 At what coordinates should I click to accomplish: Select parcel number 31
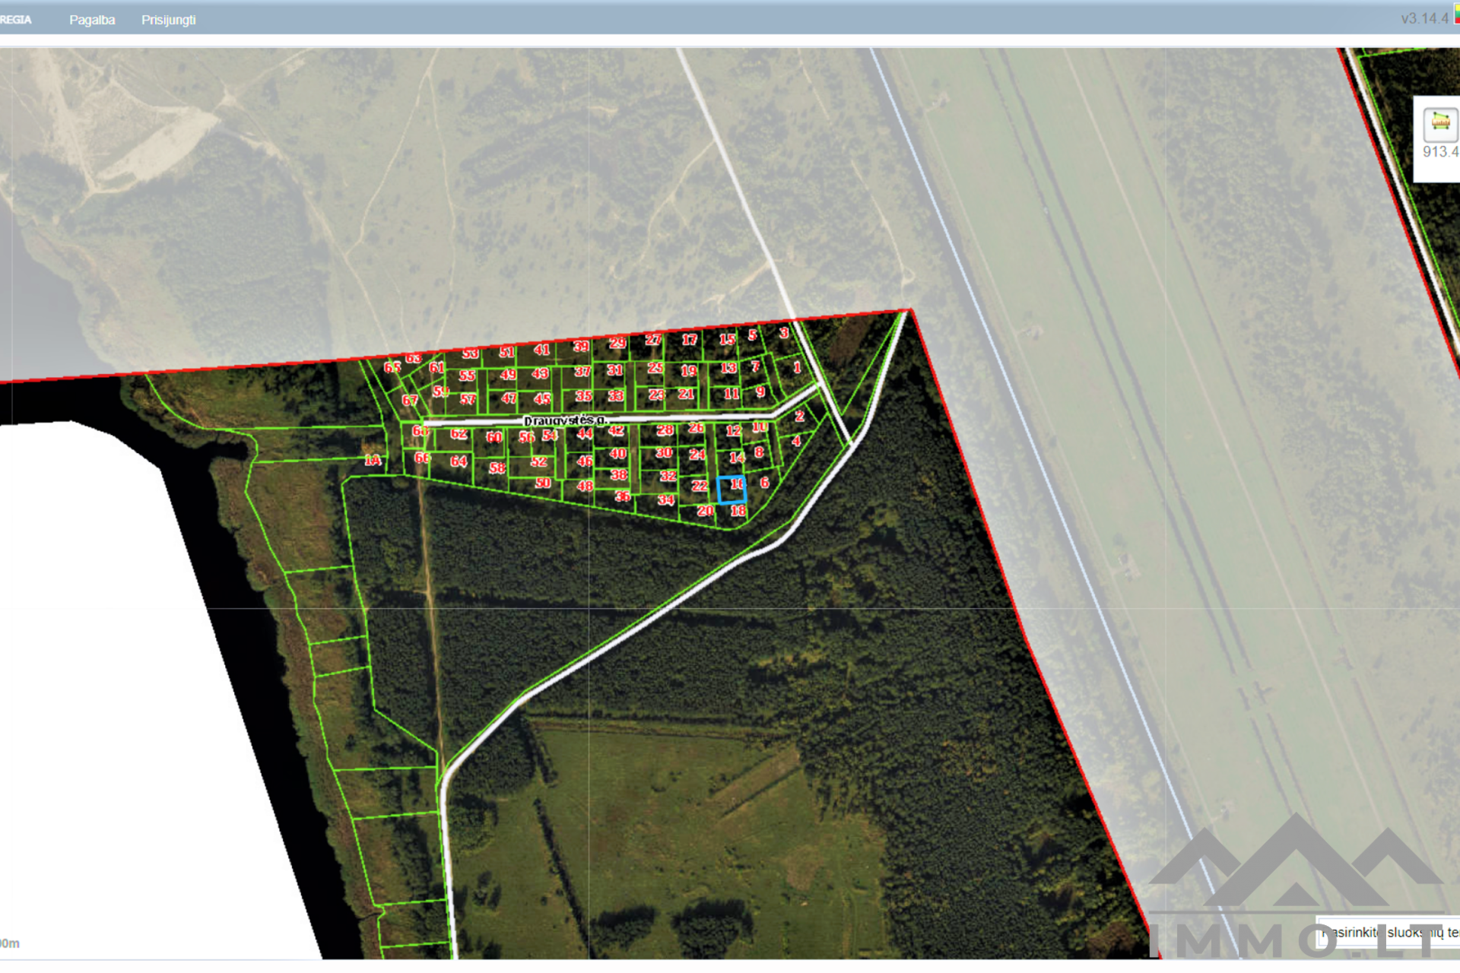point(615,370)
